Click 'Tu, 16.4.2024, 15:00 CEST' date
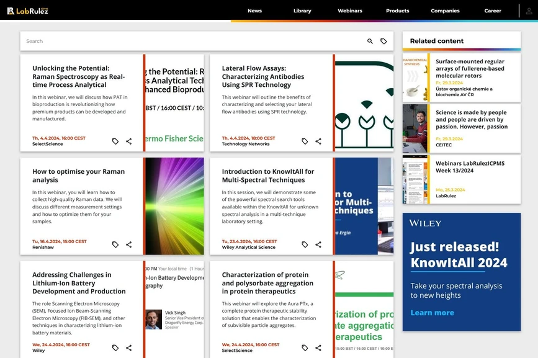This screenshot has height=358, width=538. [x=60, y=241]
